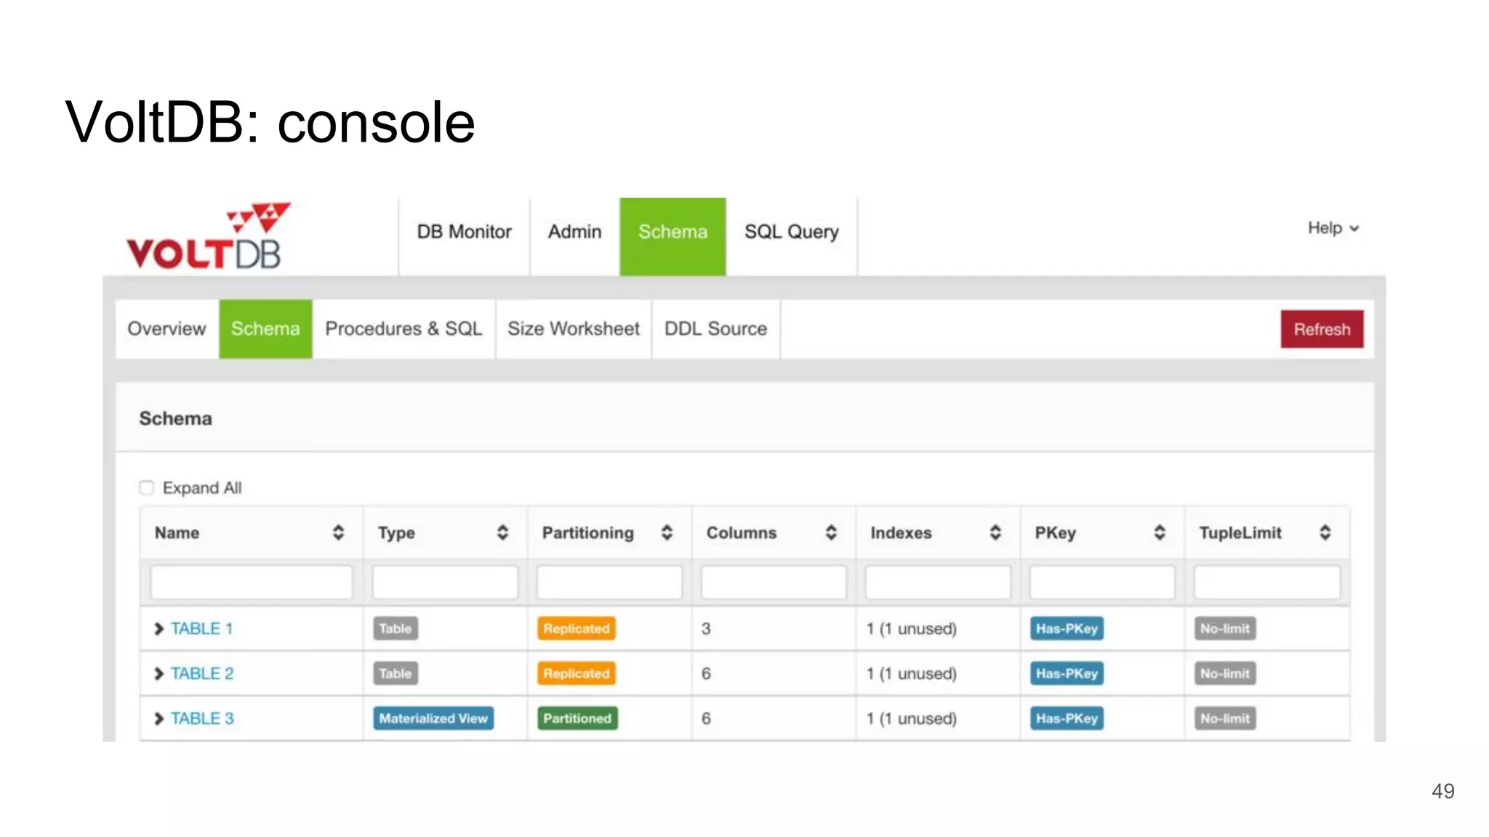Go to the SQL Query tab
The height and width of the screenshot is (837, 1489).
(x=791, y=232)
